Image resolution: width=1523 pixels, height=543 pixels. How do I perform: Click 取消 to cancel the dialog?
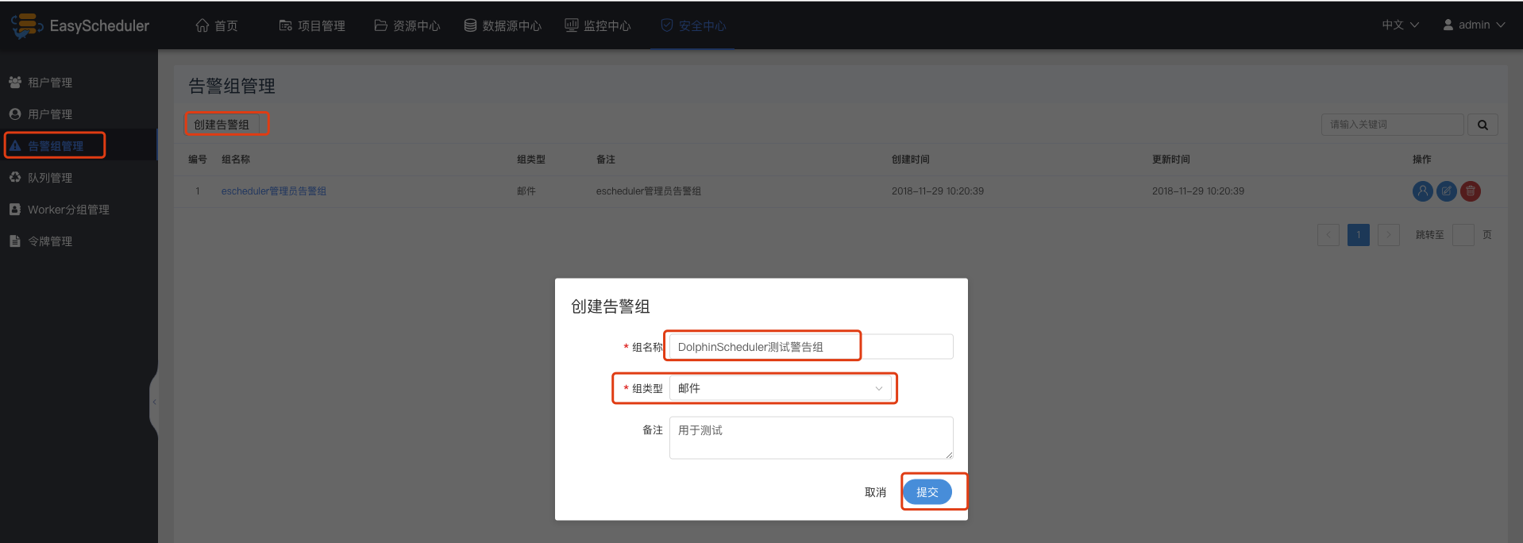[875, 492]
